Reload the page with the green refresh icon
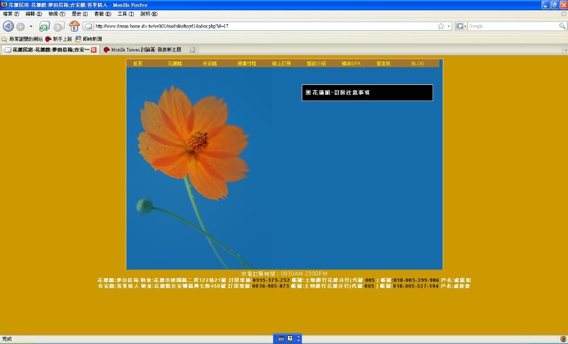Viewport: 568px width, 344px height. [x=44, y=26]
